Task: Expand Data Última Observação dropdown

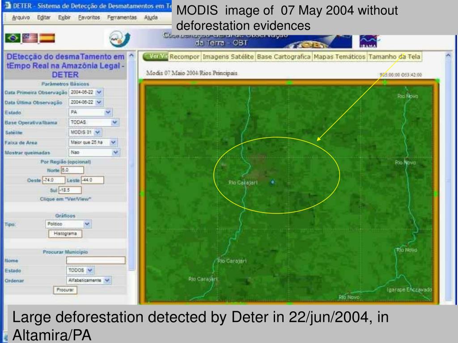Action: pyautogui.click(x=99, y=102)
